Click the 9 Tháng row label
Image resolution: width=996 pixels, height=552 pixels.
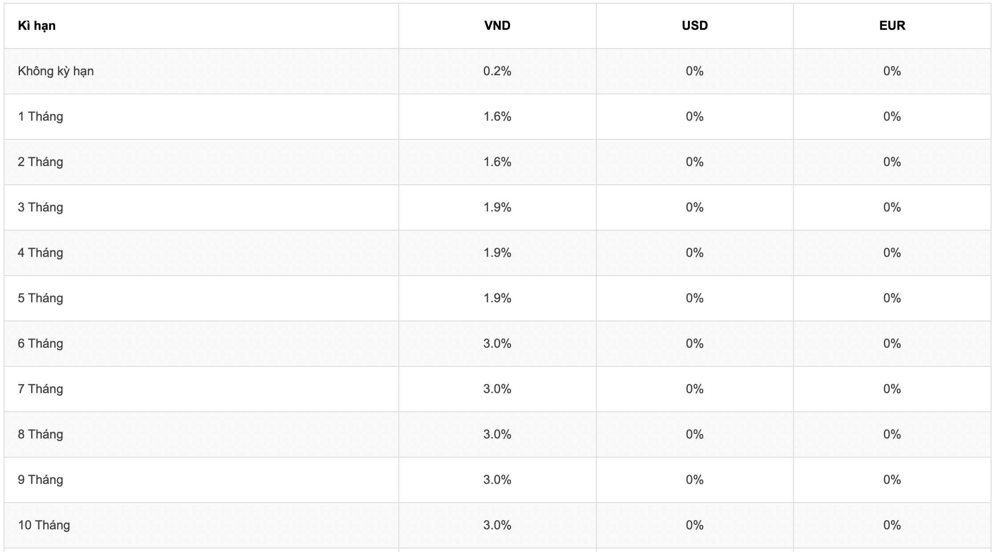tap(40, 480)
